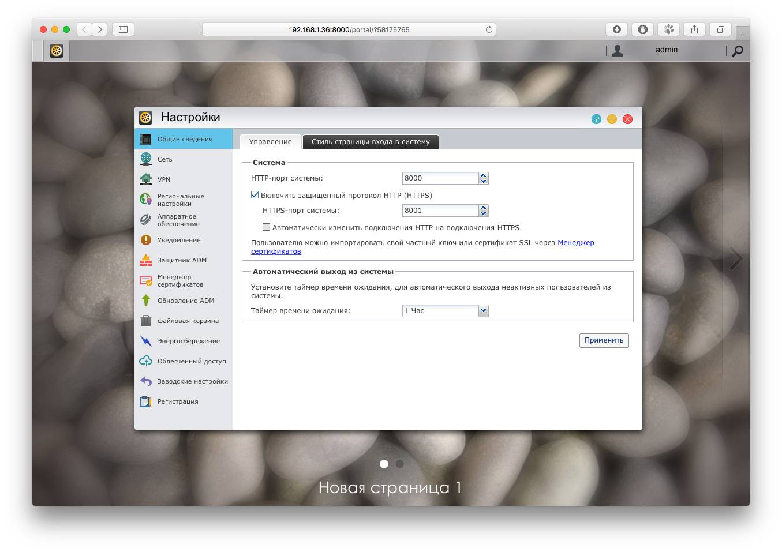Decrease HTTP-порт системы value
Image resolution: width=782 pixels, height=552 pixels.
pyautogui.click(x=484, y=181)
